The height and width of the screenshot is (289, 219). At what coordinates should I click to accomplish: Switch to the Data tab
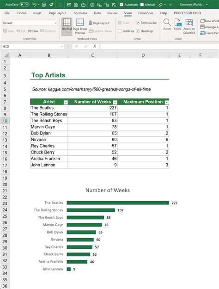coord(97,13)
